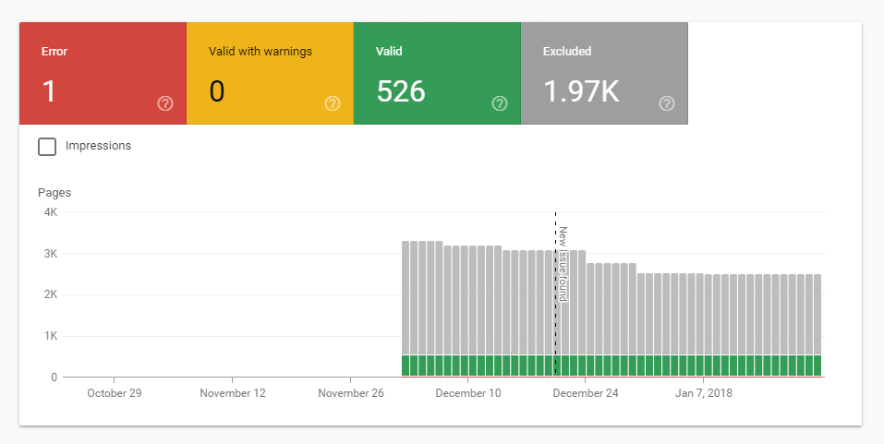Click the last gray bar in the chart

(817, 314)
